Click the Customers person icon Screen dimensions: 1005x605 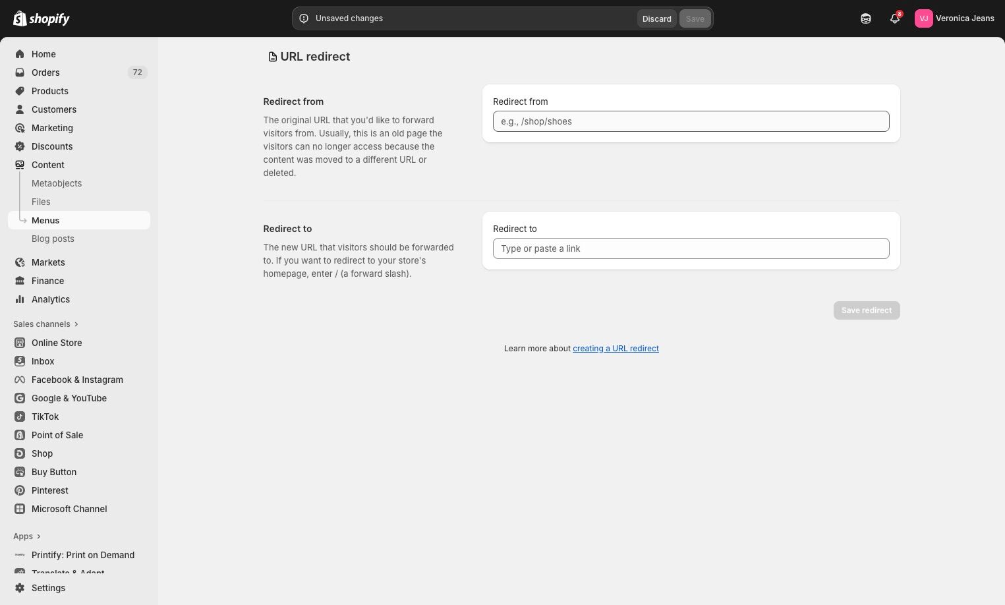click(20, 109)
